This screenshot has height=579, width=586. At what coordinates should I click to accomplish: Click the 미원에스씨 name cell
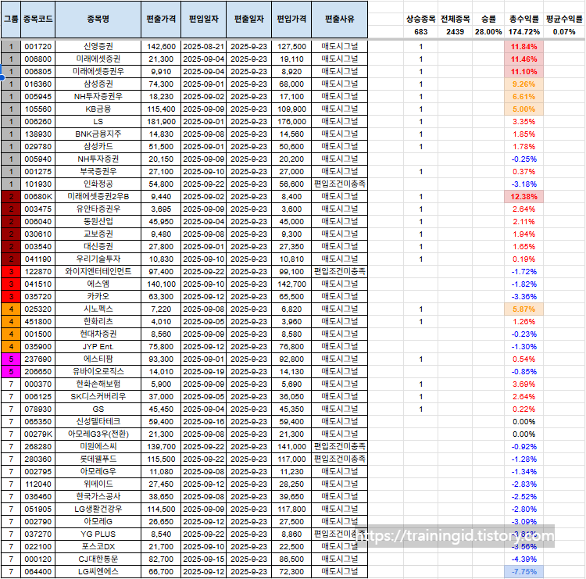pos(98,447)
